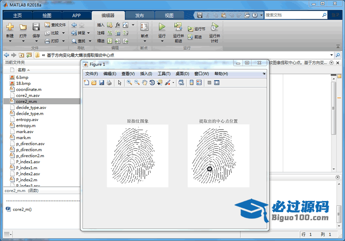The image size is (345, 241).
Task: Toggle the Insert Legend button
Action: coord(199,82)
